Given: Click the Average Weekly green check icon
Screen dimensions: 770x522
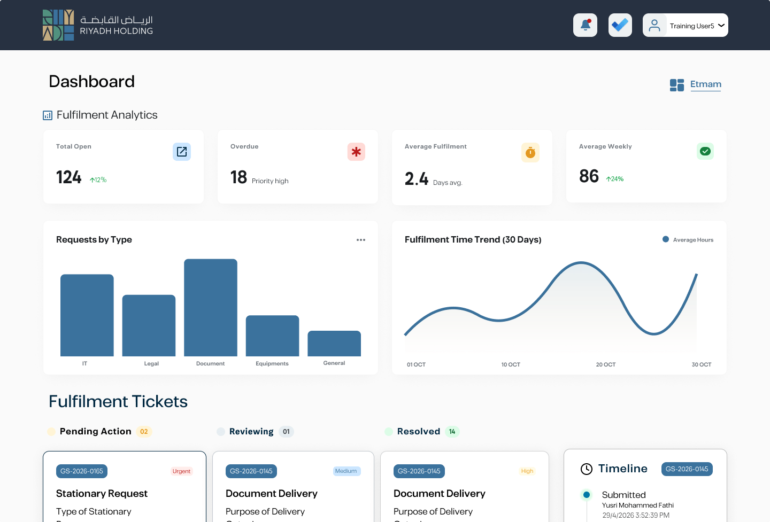Looking at the screenshot, I should (x=705, y=151).
